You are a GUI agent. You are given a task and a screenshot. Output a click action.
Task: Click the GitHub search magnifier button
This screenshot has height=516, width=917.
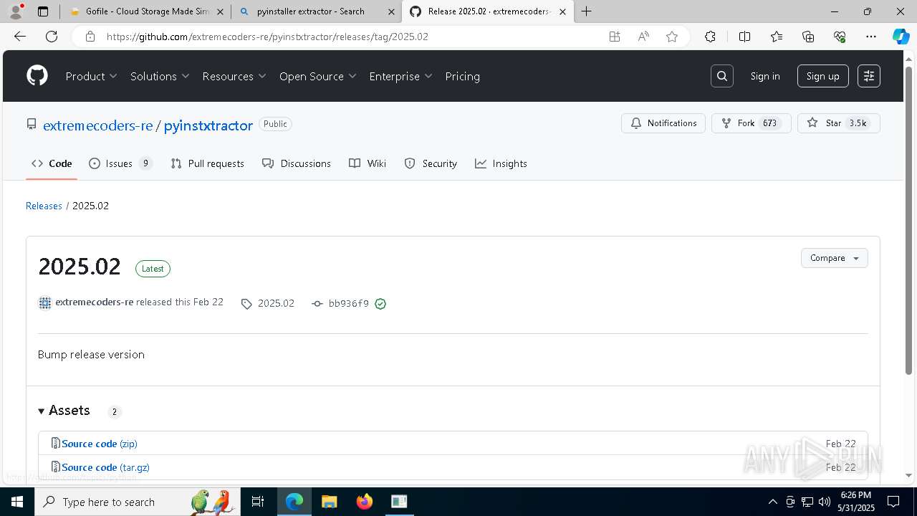tap(722, 76)
